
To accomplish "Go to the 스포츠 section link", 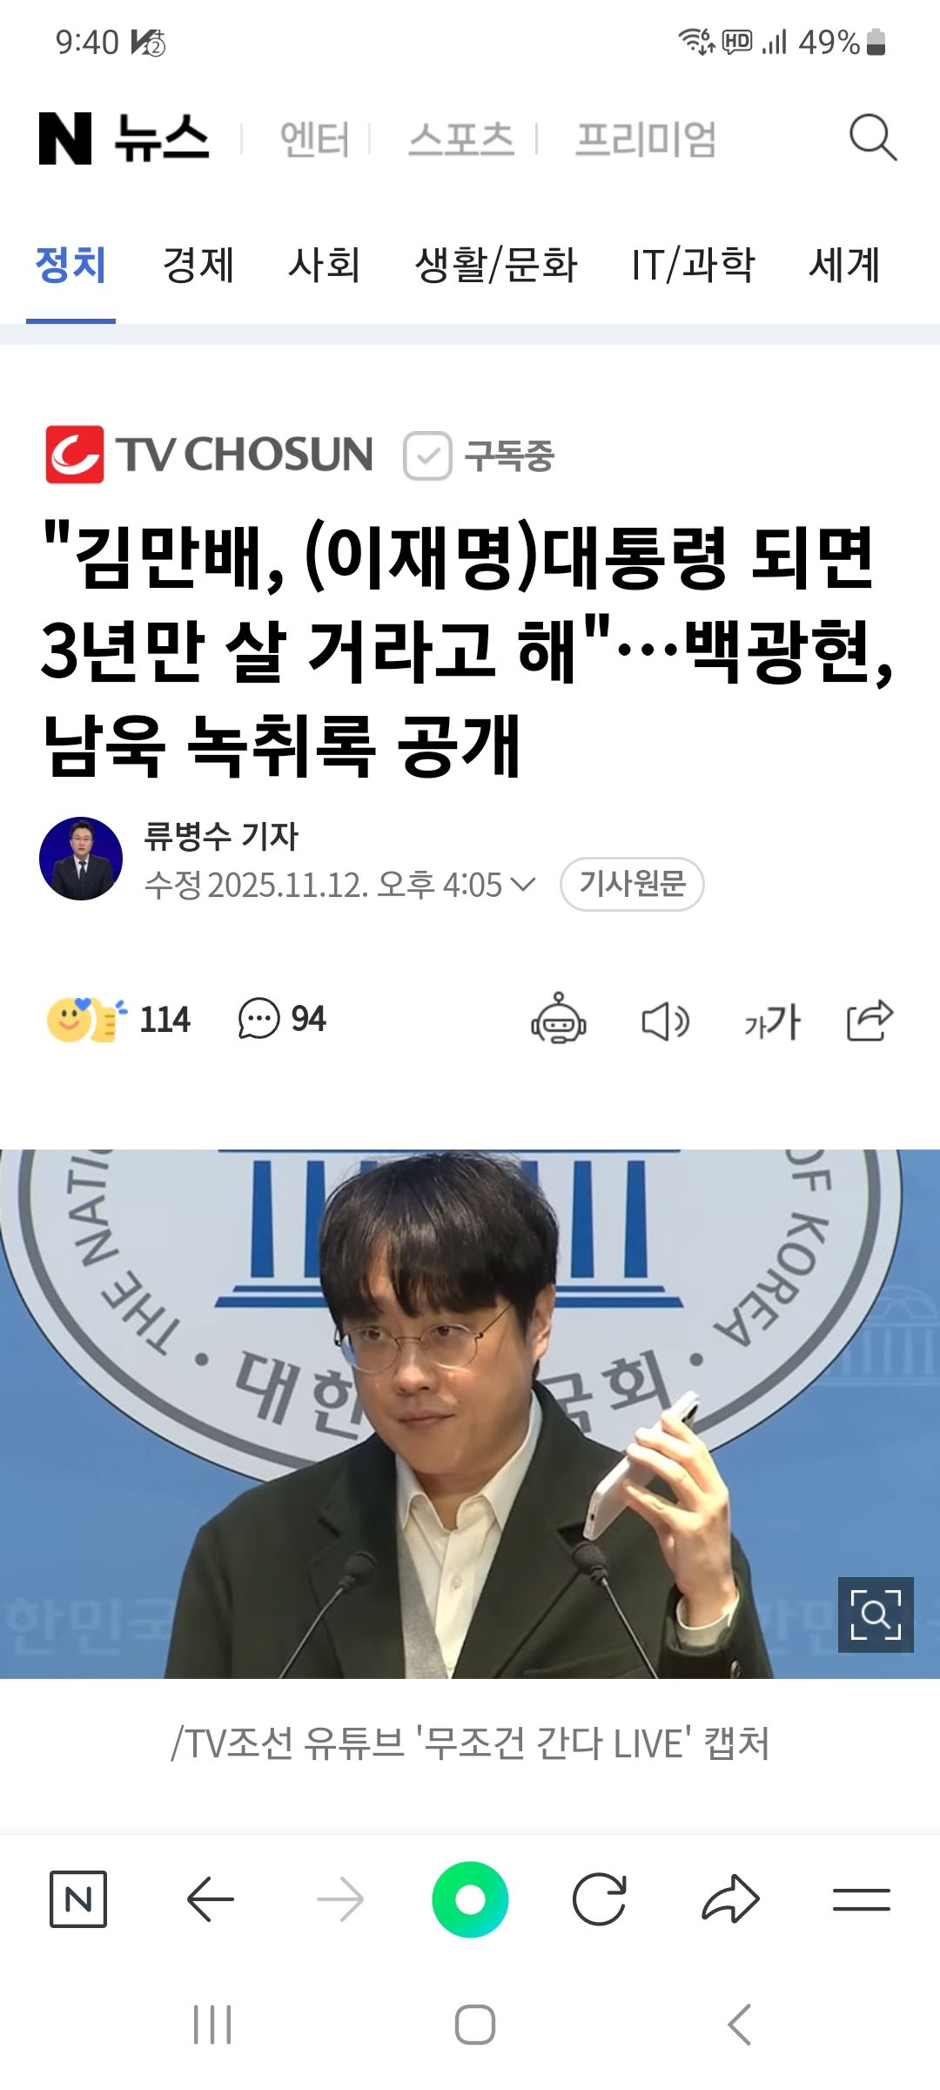I will pos(461,139).
